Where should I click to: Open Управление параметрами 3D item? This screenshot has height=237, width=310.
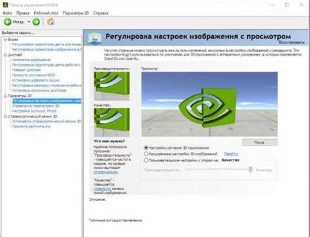coord(36,106)
